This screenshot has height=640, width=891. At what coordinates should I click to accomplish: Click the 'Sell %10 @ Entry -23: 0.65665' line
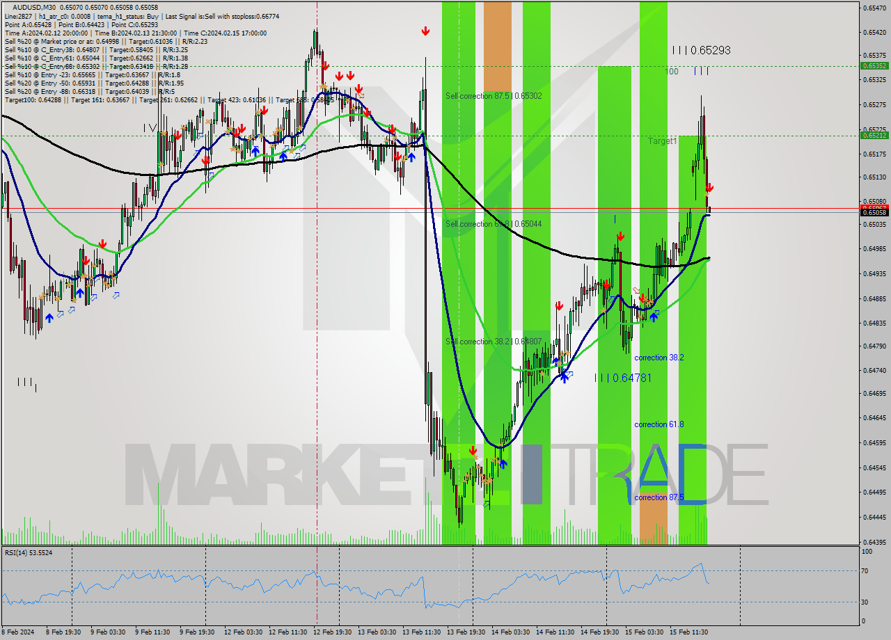click(93, 74)
